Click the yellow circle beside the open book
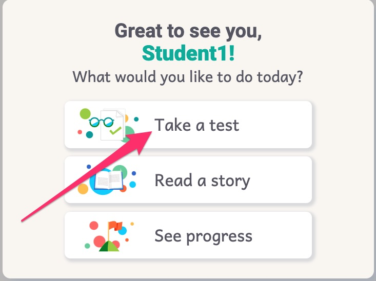Image resolution: width=376 pixels, height=281 pixels. point(83,189)
